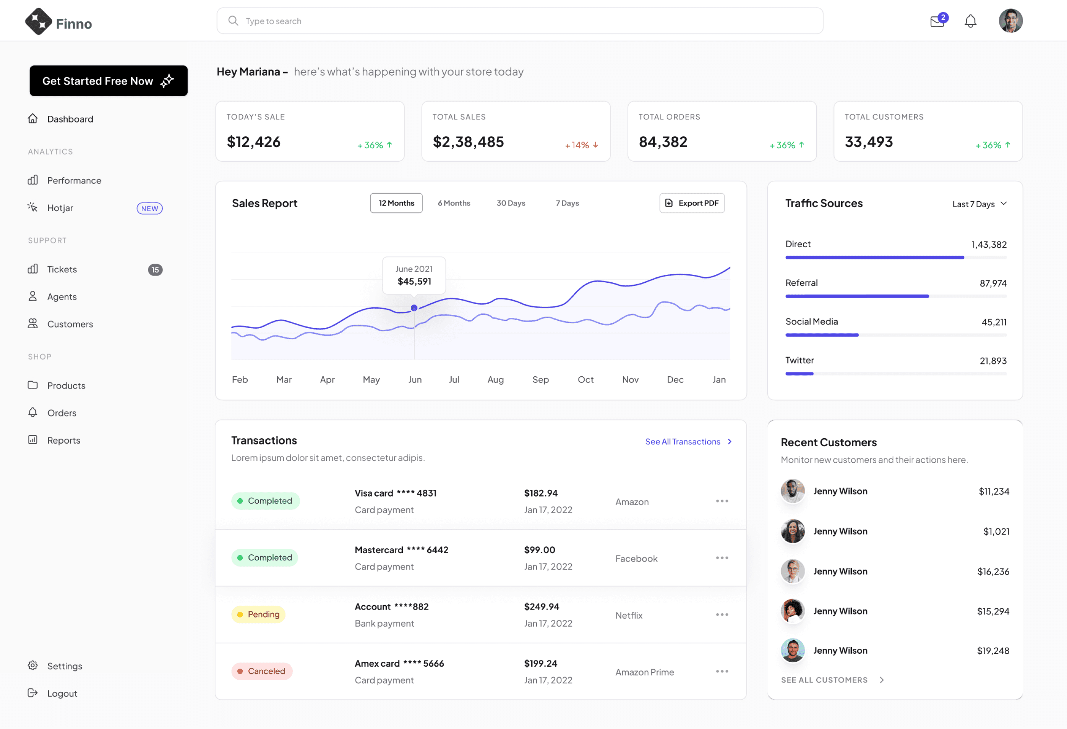Select the 7 Days tab
This screenshot has height=729, width=1067.
pyautogui.click(x=568, y=203)
